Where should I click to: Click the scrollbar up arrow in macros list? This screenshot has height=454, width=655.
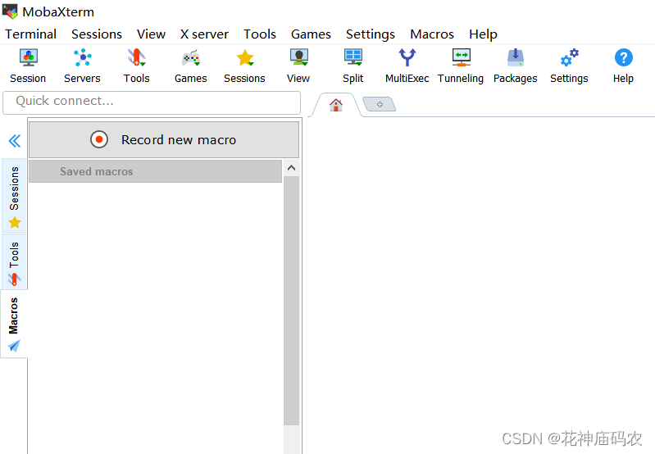pyautogui.click(x=292, y=168)
